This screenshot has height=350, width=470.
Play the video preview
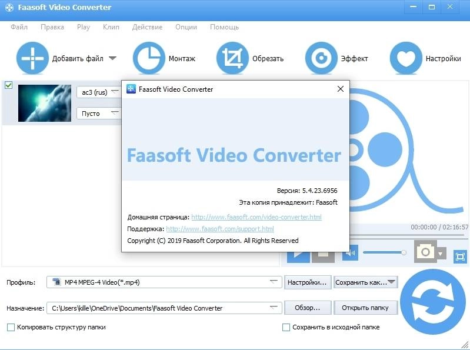click(x=298, y=257)
